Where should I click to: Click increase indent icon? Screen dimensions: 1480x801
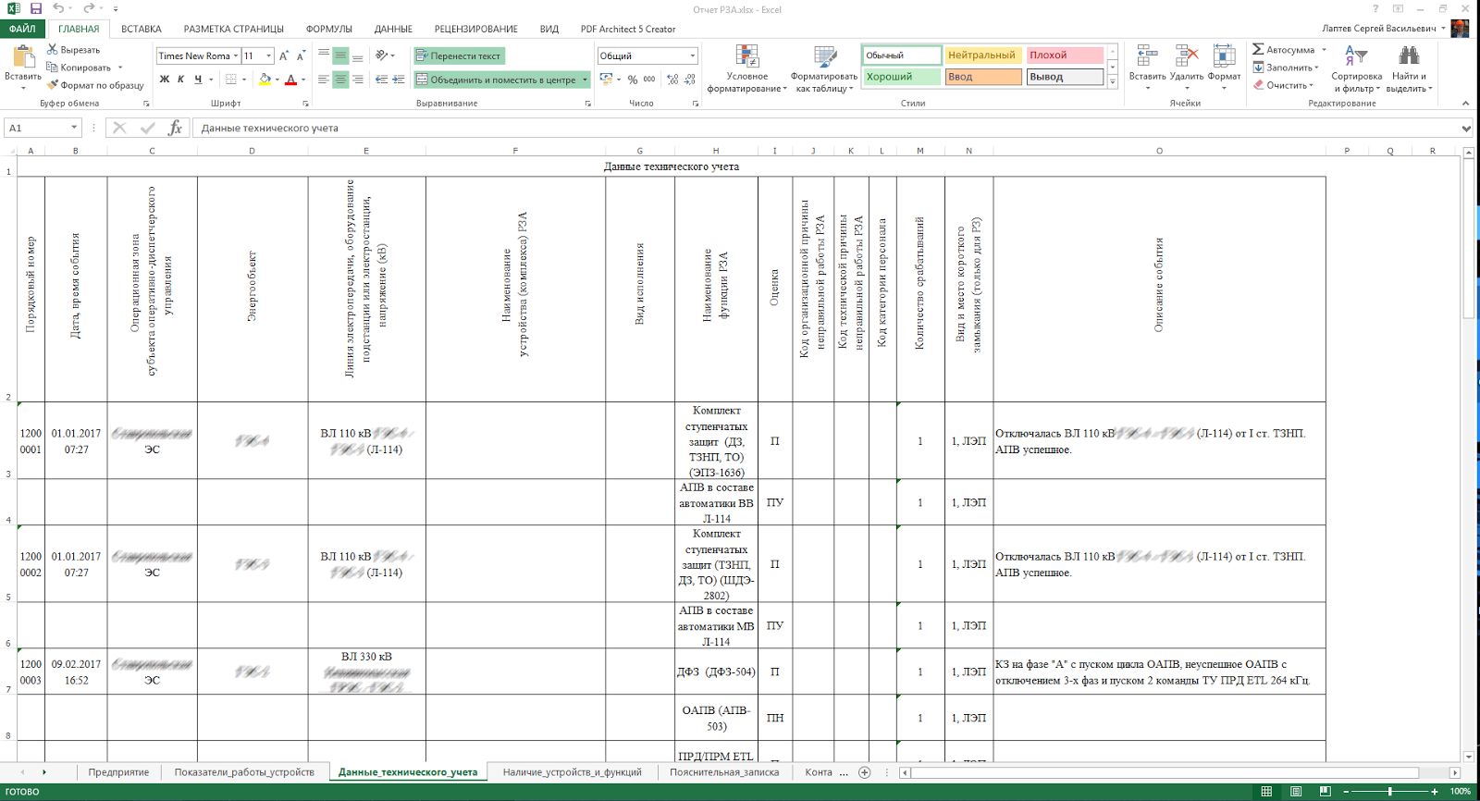pos(399,80)
